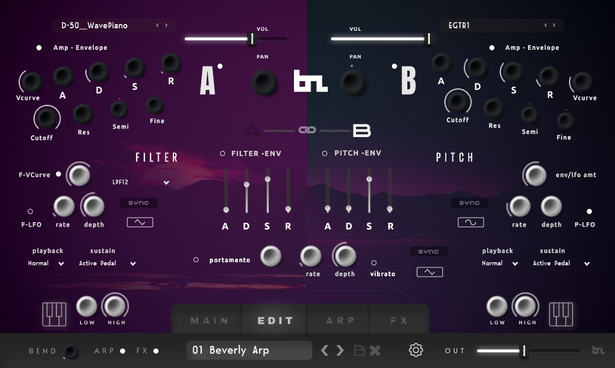This screenshot has width=615, height=368.
Task: Open the settings gear icon
Action: (416, 350)
